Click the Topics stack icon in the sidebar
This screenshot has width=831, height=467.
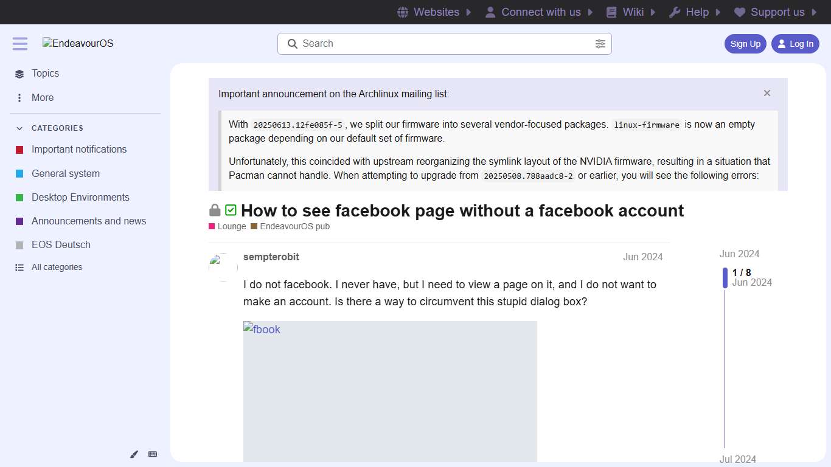(18, 73)
